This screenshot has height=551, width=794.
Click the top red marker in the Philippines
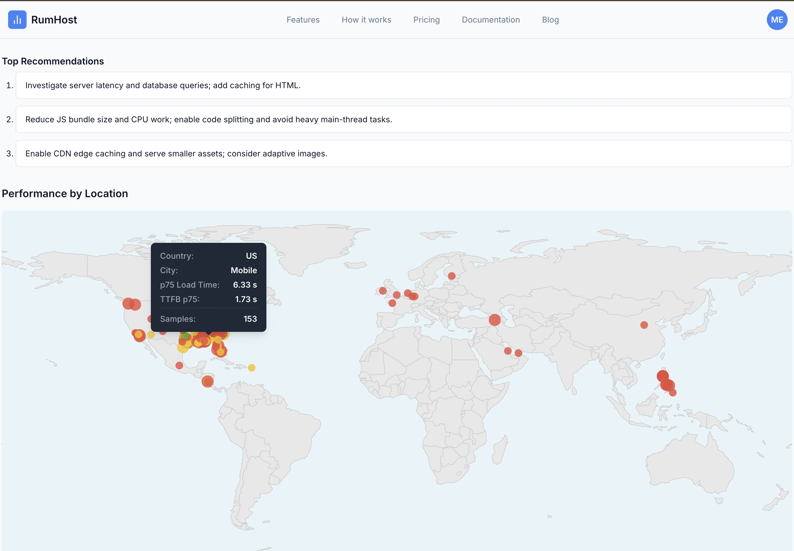pos(662,376)
